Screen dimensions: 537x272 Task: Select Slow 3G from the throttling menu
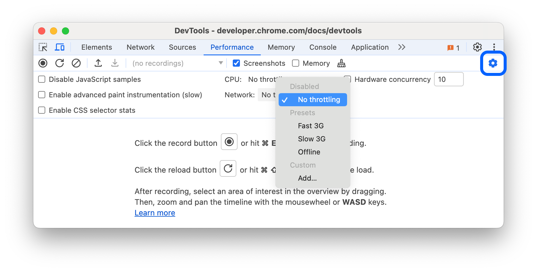(311, 139)
